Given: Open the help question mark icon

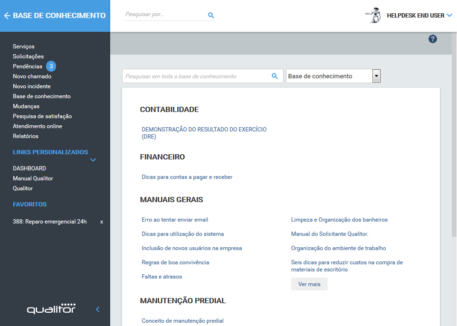Looking at the screenshot, I should pos(432,39).
